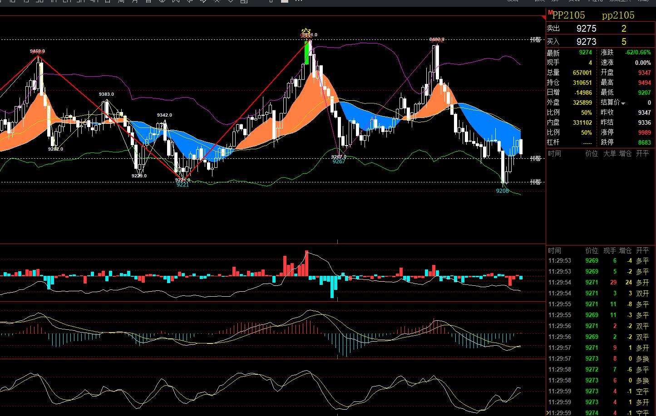This screenshot has height=416, width=656.
Task: Click the 日增 value -14986
Action: (x=583, y=93)
